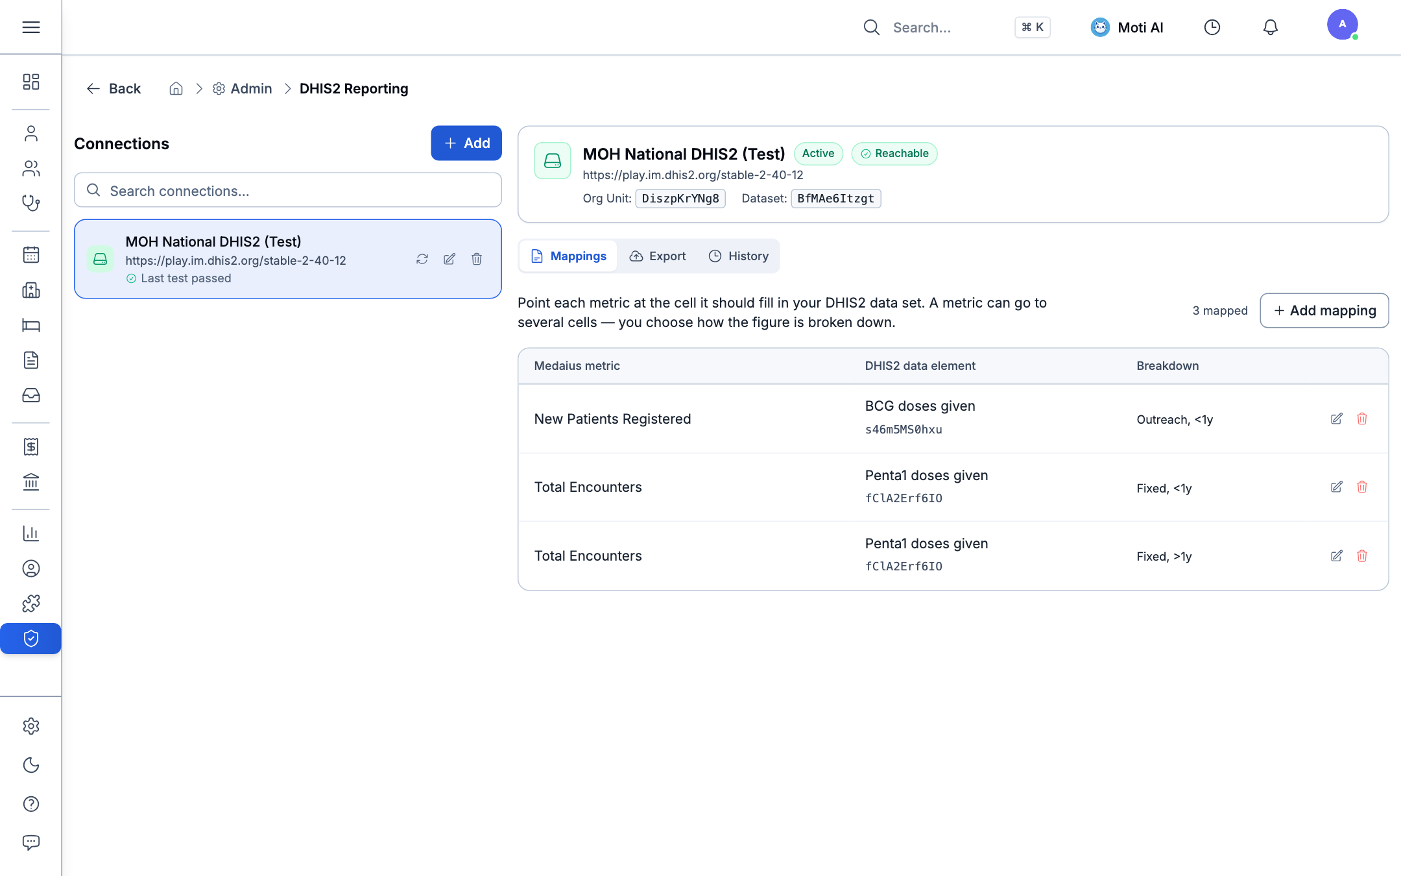
Task: Toggle dark mode moon icon
Action: [x=30, y=765]
